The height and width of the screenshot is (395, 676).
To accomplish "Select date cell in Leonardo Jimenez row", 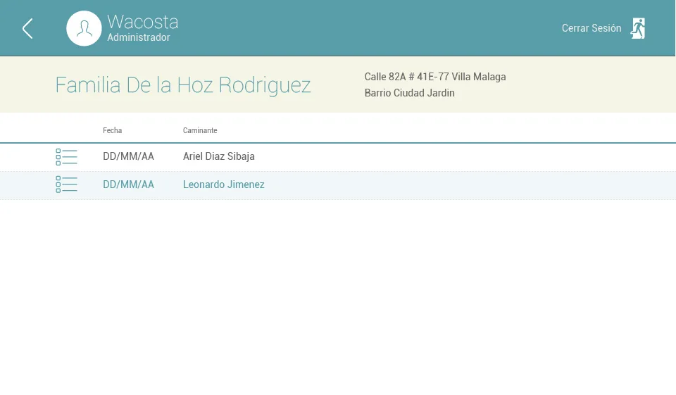I will pos(128,184).
